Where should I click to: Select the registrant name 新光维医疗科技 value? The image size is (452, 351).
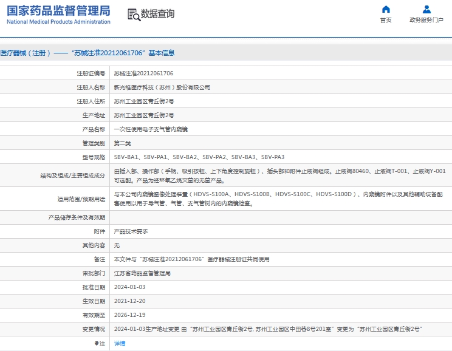pyautogui.click(x=162, y=87)
